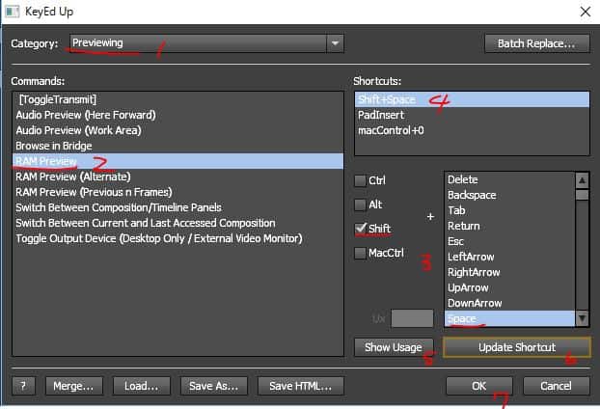Click the Update Shortcut button
This screenshot has height=409, width=600.
[x=517, y=347]
